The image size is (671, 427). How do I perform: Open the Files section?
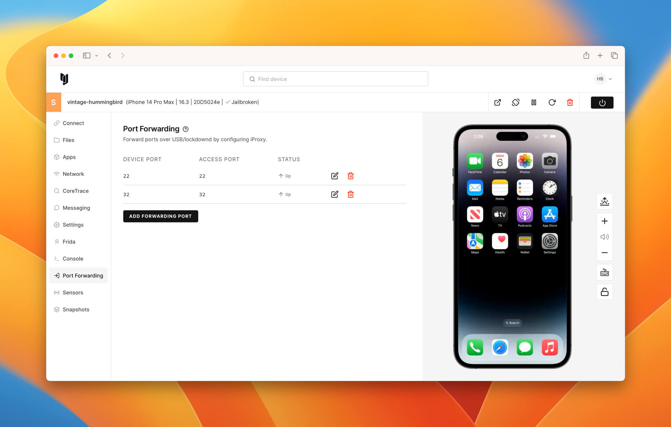pyautogui.click(x=78, y=140)
